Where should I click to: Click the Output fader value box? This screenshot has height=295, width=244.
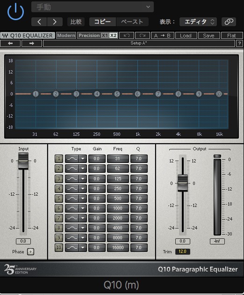(x=183, y=241)
